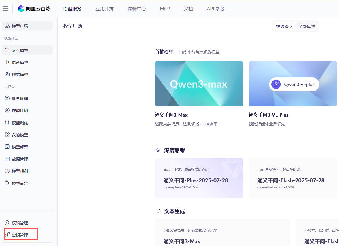Click the 模型广场 page title

point(72,26)
